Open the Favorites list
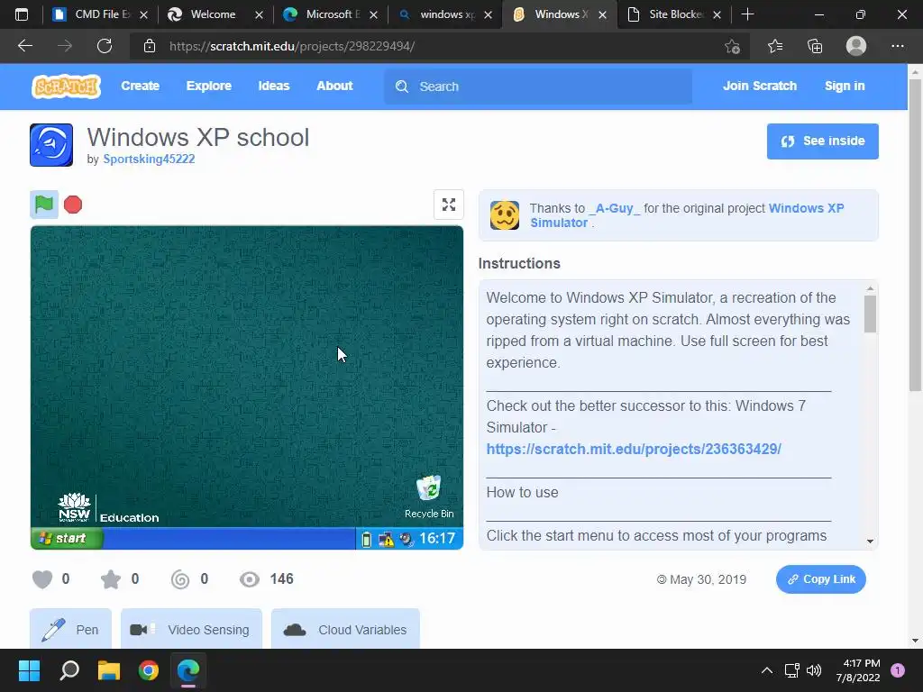The height and width of the screenshot is (692, 923). click(774, 46)
